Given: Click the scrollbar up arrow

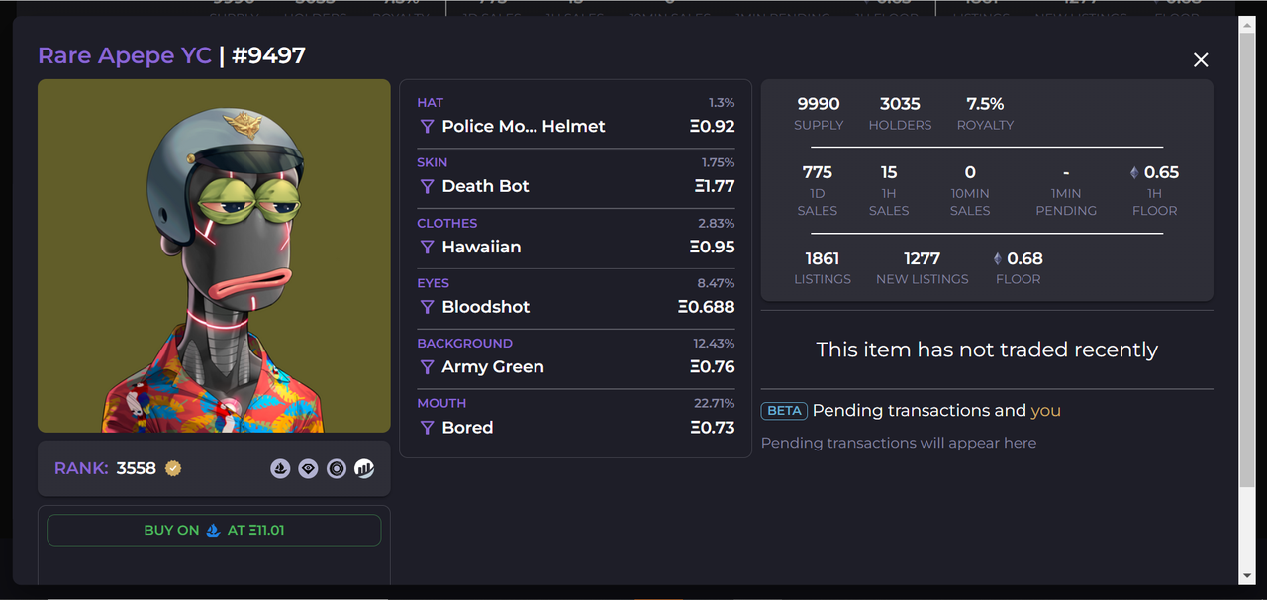Looking at the screenshot, I should (x=1247, y=23).
